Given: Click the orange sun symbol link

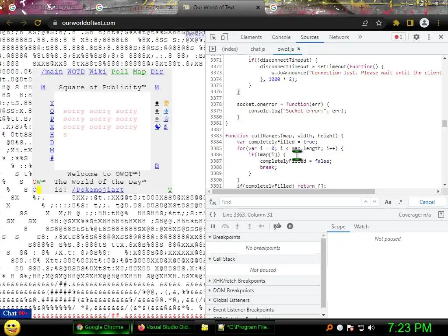Looking at the screenshot, I should 166,103.
